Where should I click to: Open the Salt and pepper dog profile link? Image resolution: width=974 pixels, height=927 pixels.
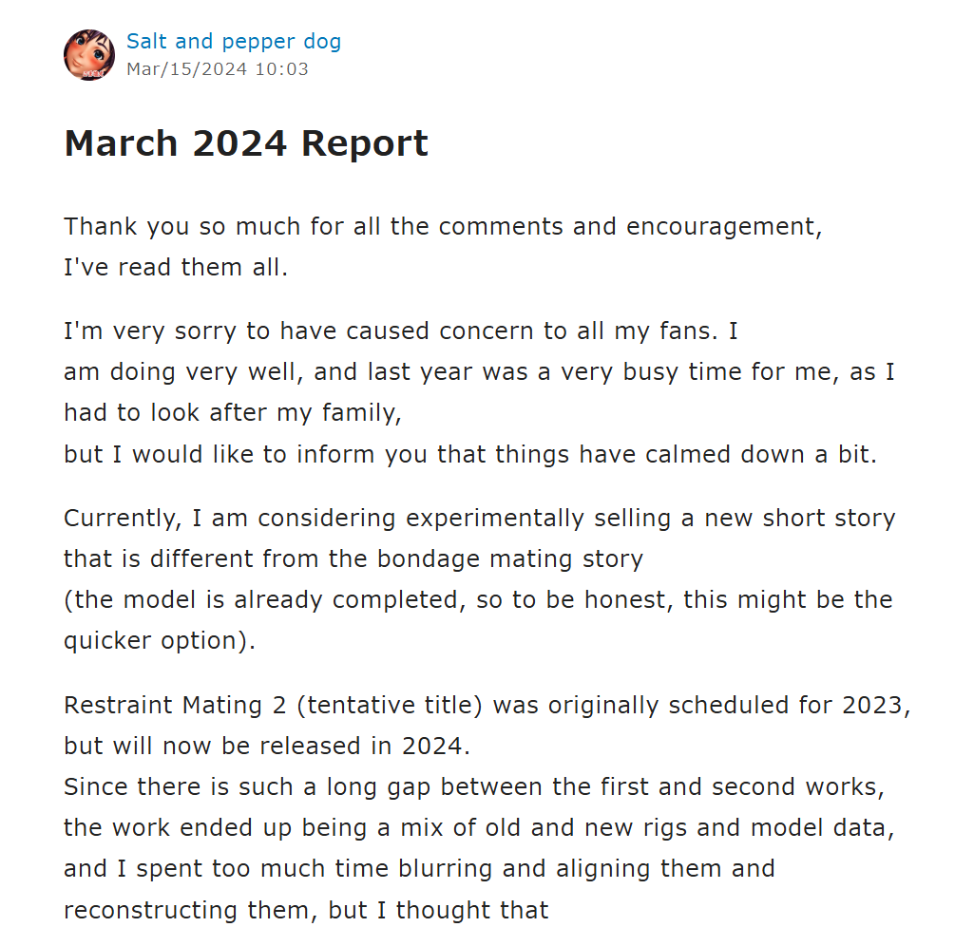(234, 41)
